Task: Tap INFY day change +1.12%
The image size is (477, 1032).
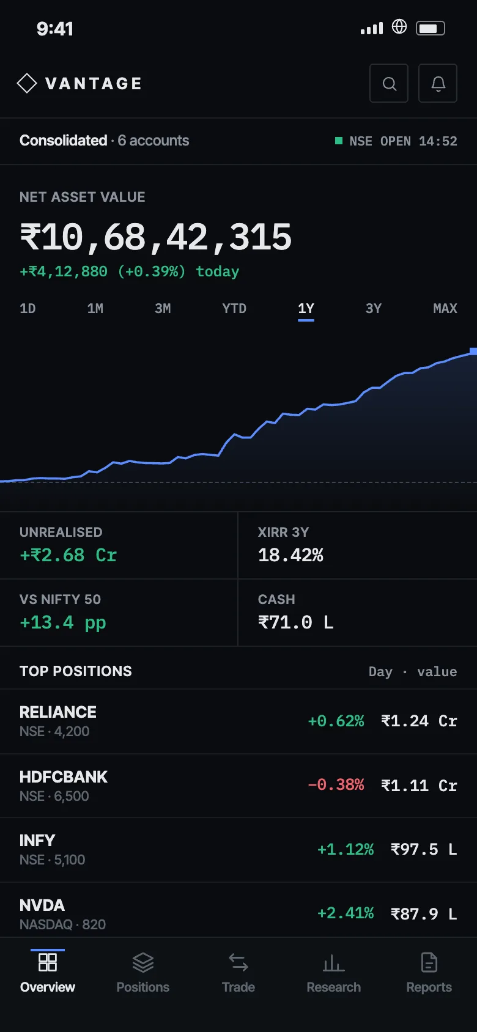Action: (x=346, y=850)
